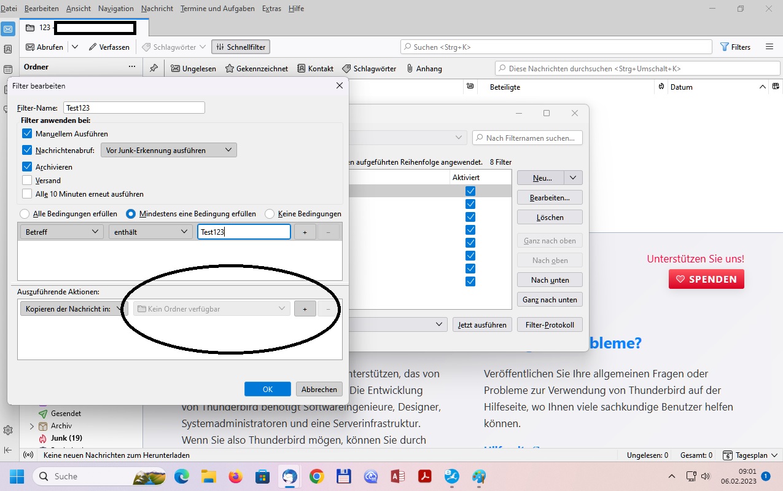Click the Filter-Name input field
This screenshot has width=783, height=491.
click(134, 108)
